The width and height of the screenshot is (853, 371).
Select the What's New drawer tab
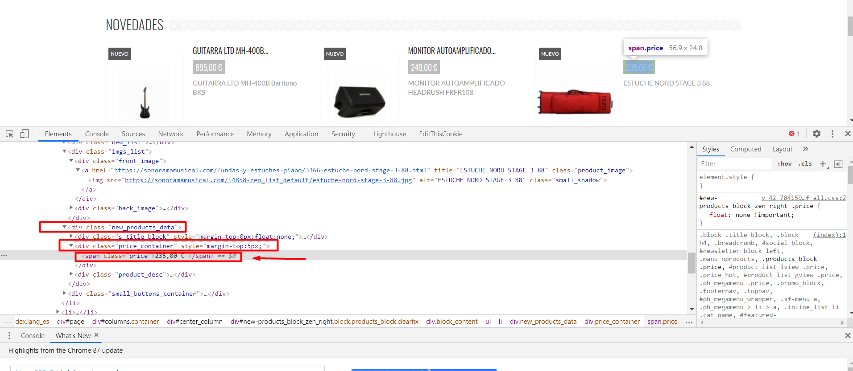coord(73,335)
